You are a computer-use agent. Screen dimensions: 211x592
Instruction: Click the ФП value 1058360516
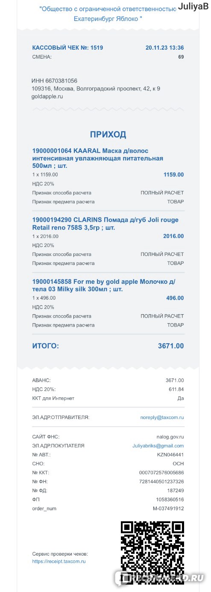click(170, 500)
